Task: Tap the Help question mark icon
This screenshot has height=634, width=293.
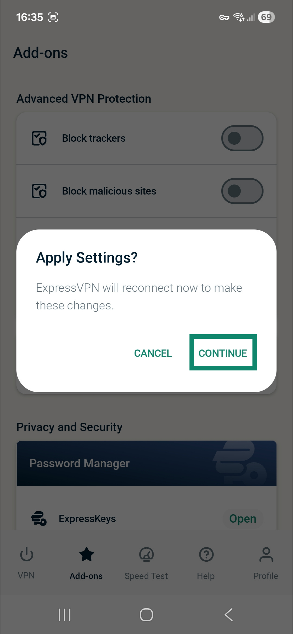Action: click(x=206, y=554)
